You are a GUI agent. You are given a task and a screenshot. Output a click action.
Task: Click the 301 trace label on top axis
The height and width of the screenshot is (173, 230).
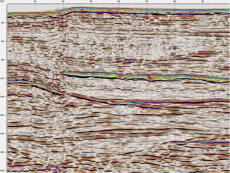click(x=91, y=2)
